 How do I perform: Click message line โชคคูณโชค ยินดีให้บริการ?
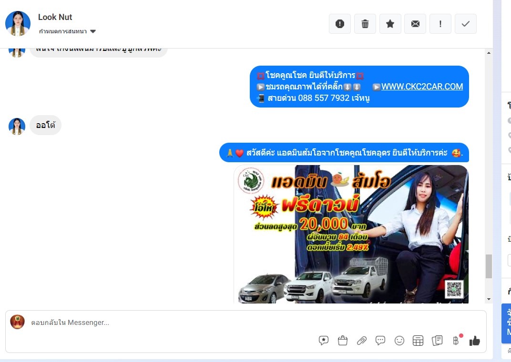pyautogui.click(x=310, y=76)
